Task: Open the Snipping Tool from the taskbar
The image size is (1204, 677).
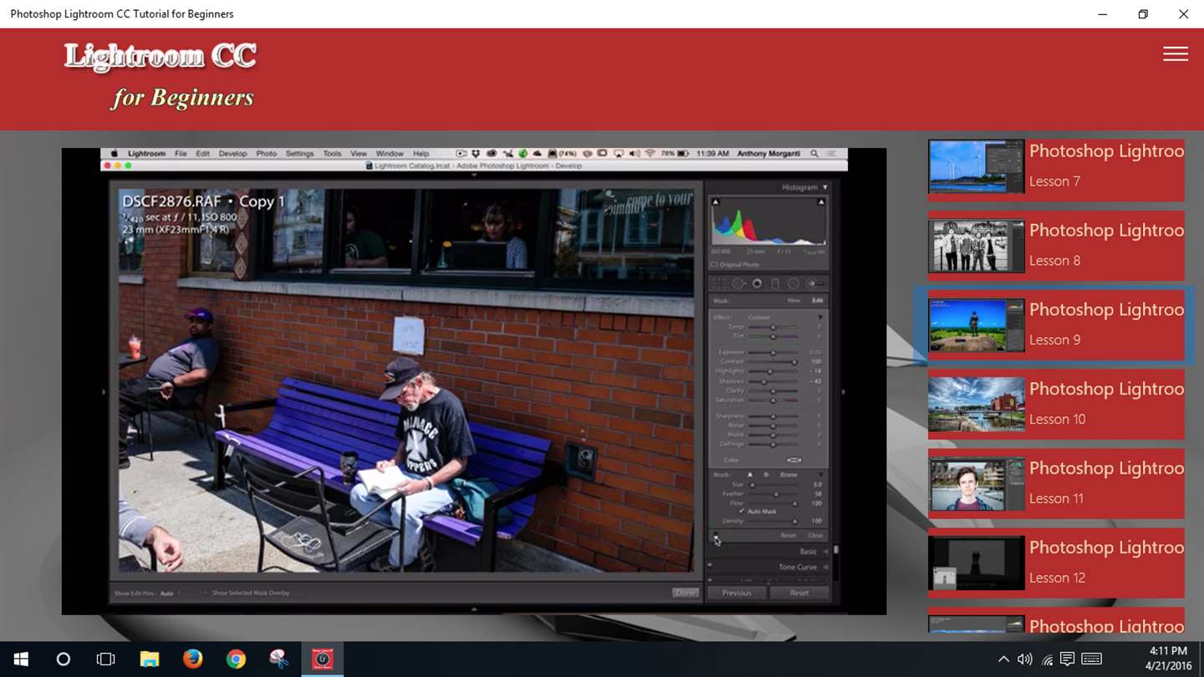Action: pos(279,659)
